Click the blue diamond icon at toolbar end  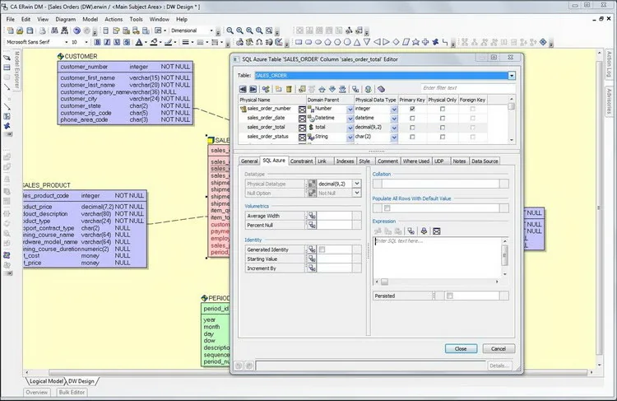543,42
